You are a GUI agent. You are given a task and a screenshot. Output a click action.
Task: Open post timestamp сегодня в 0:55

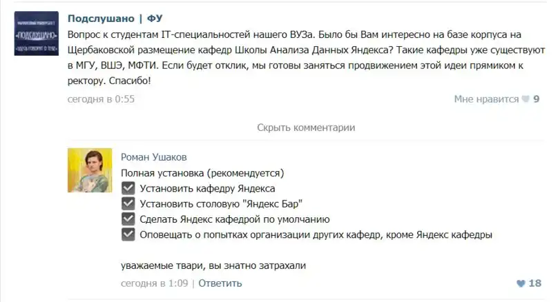[x=101, y=99]
